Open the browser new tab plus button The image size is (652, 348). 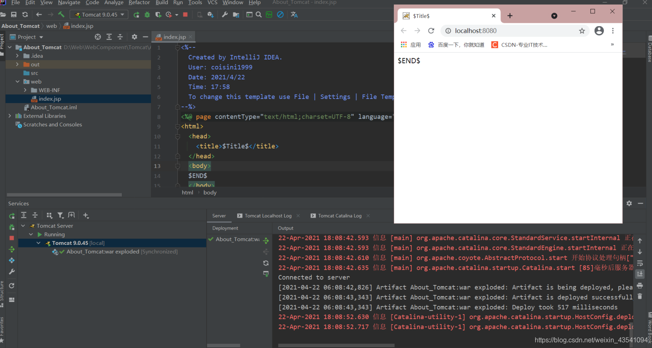510,16
